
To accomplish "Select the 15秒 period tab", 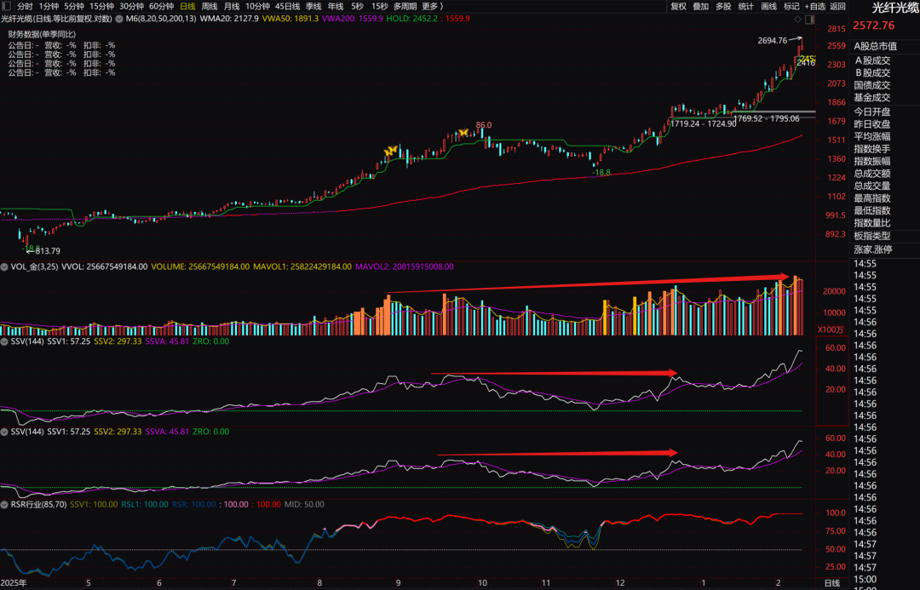I will (380, 6).
